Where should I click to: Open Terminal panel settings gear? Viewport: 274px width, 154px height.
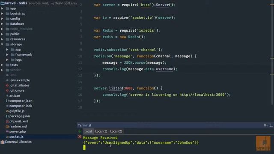pos(265,125)
